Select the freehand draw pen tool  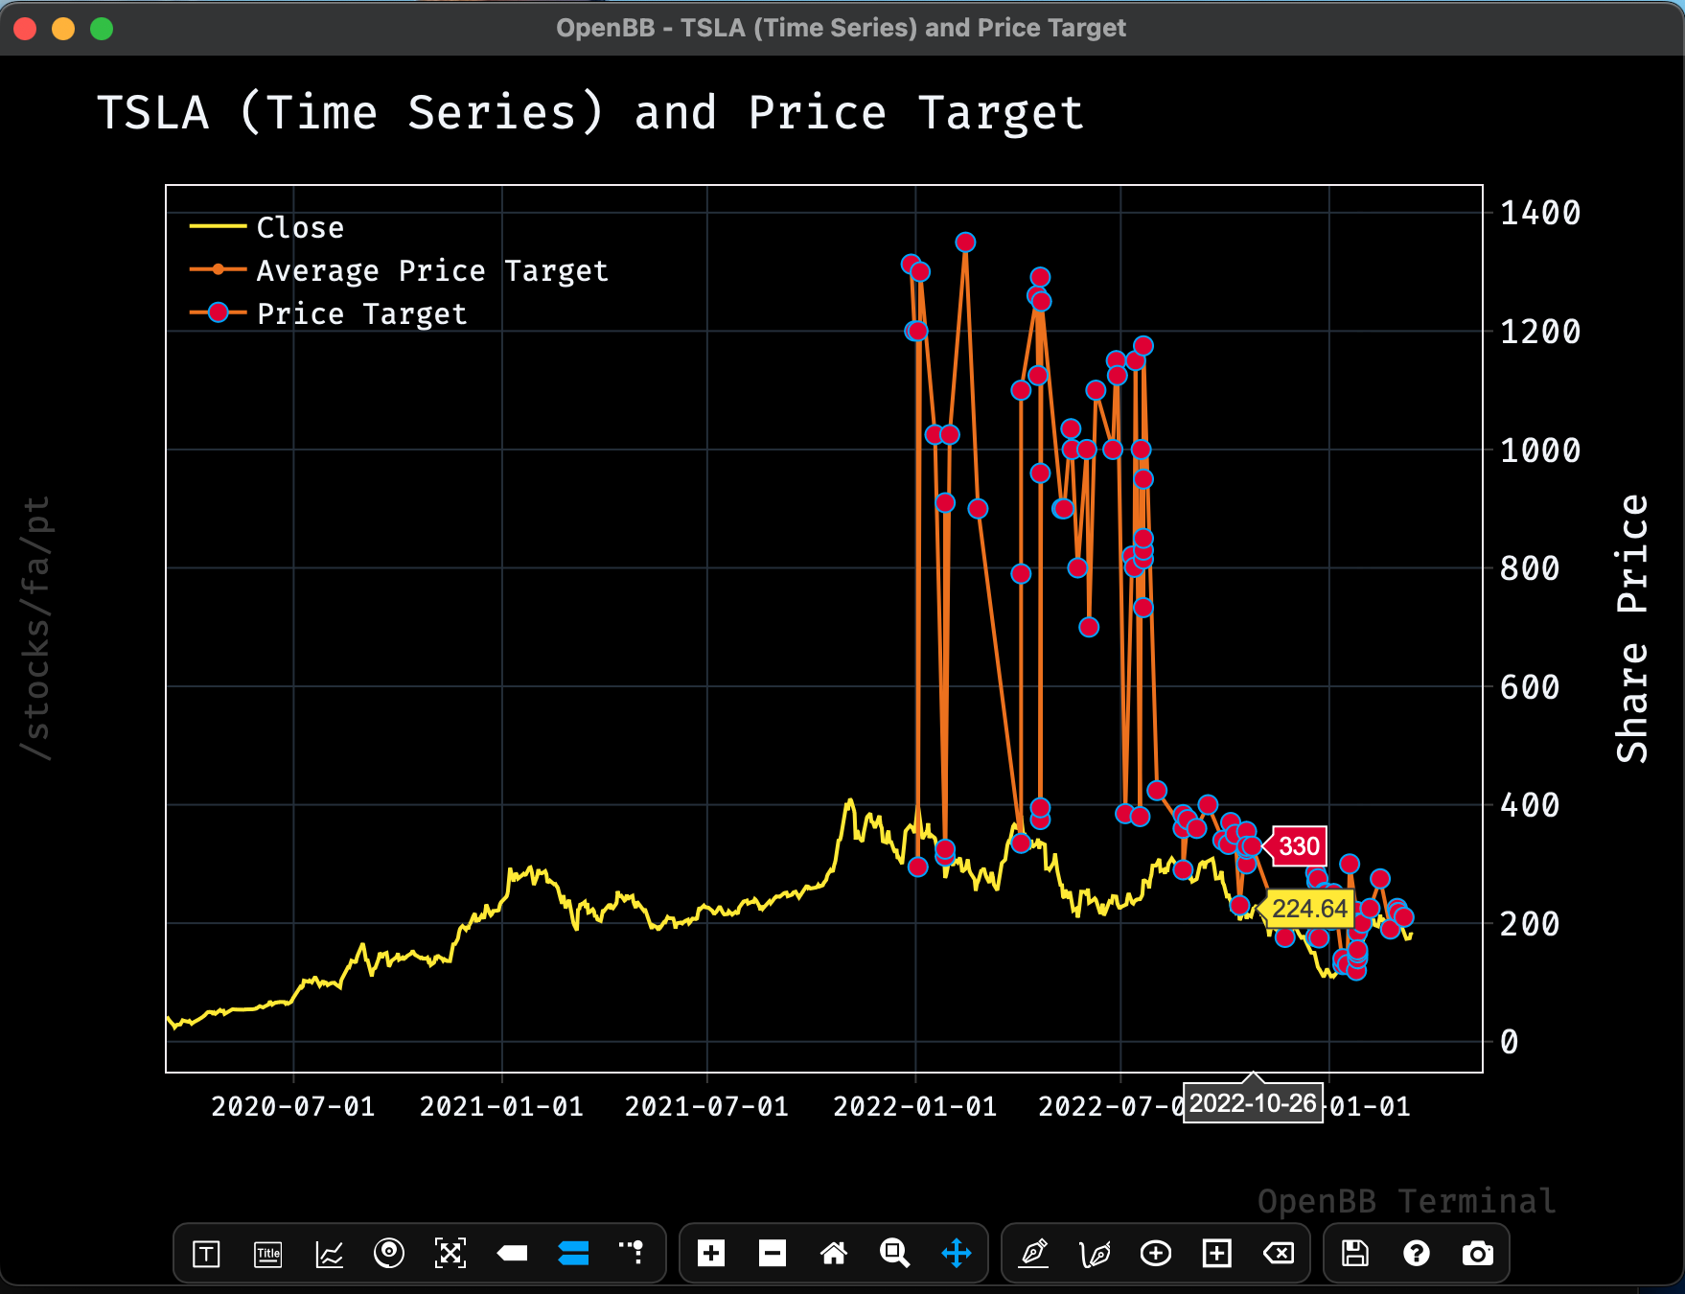click(x=1095, y=1253)
